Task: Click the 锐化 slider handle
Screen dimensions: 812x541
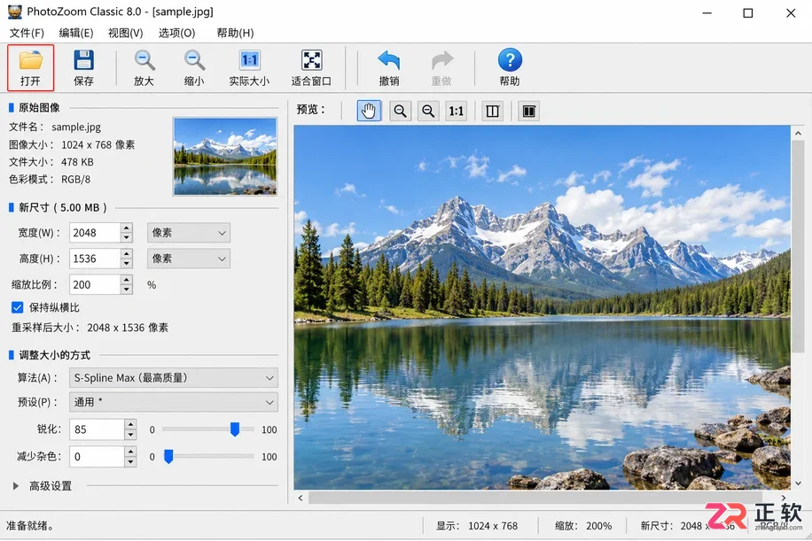Action: pyautogui.click(x=235, y=429)
